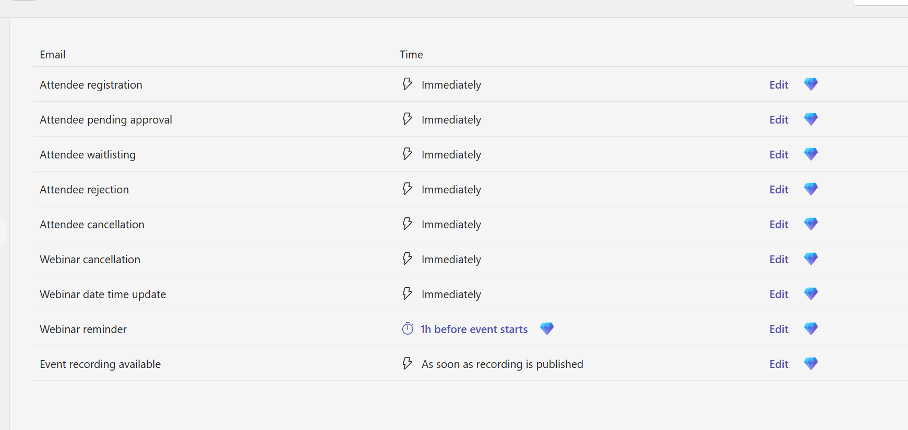The width and height of the screenshot is (908, 430).
Task: Select the Event recording available row label
Action: click(100, 364)
